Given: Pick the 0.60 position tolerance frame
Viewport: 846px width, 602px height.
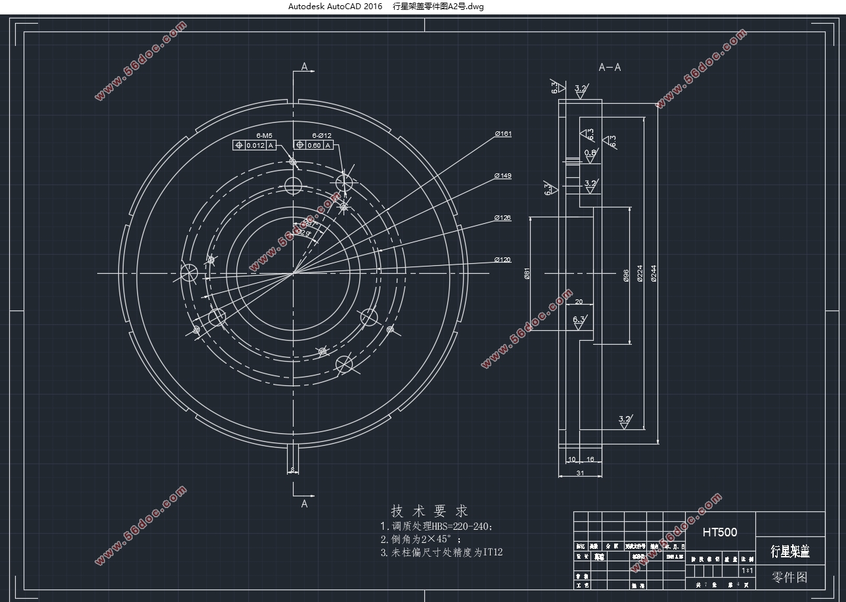Looking at the screenshot, I should pyautogui.click(x=313, y=145).
